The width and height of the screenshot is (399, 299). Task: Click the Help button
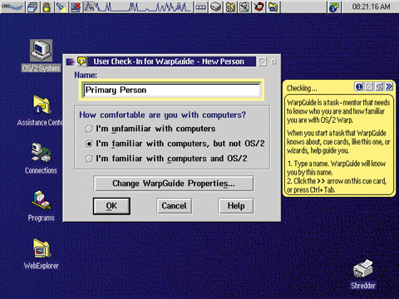point(236,206)
